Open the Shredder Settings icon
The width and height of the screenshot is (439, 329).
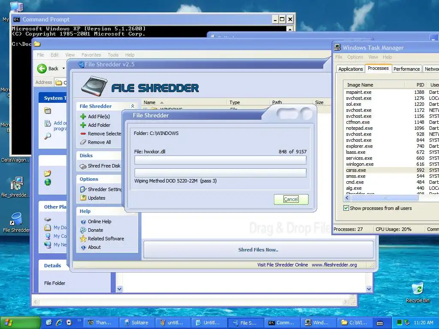click(83, 189)
